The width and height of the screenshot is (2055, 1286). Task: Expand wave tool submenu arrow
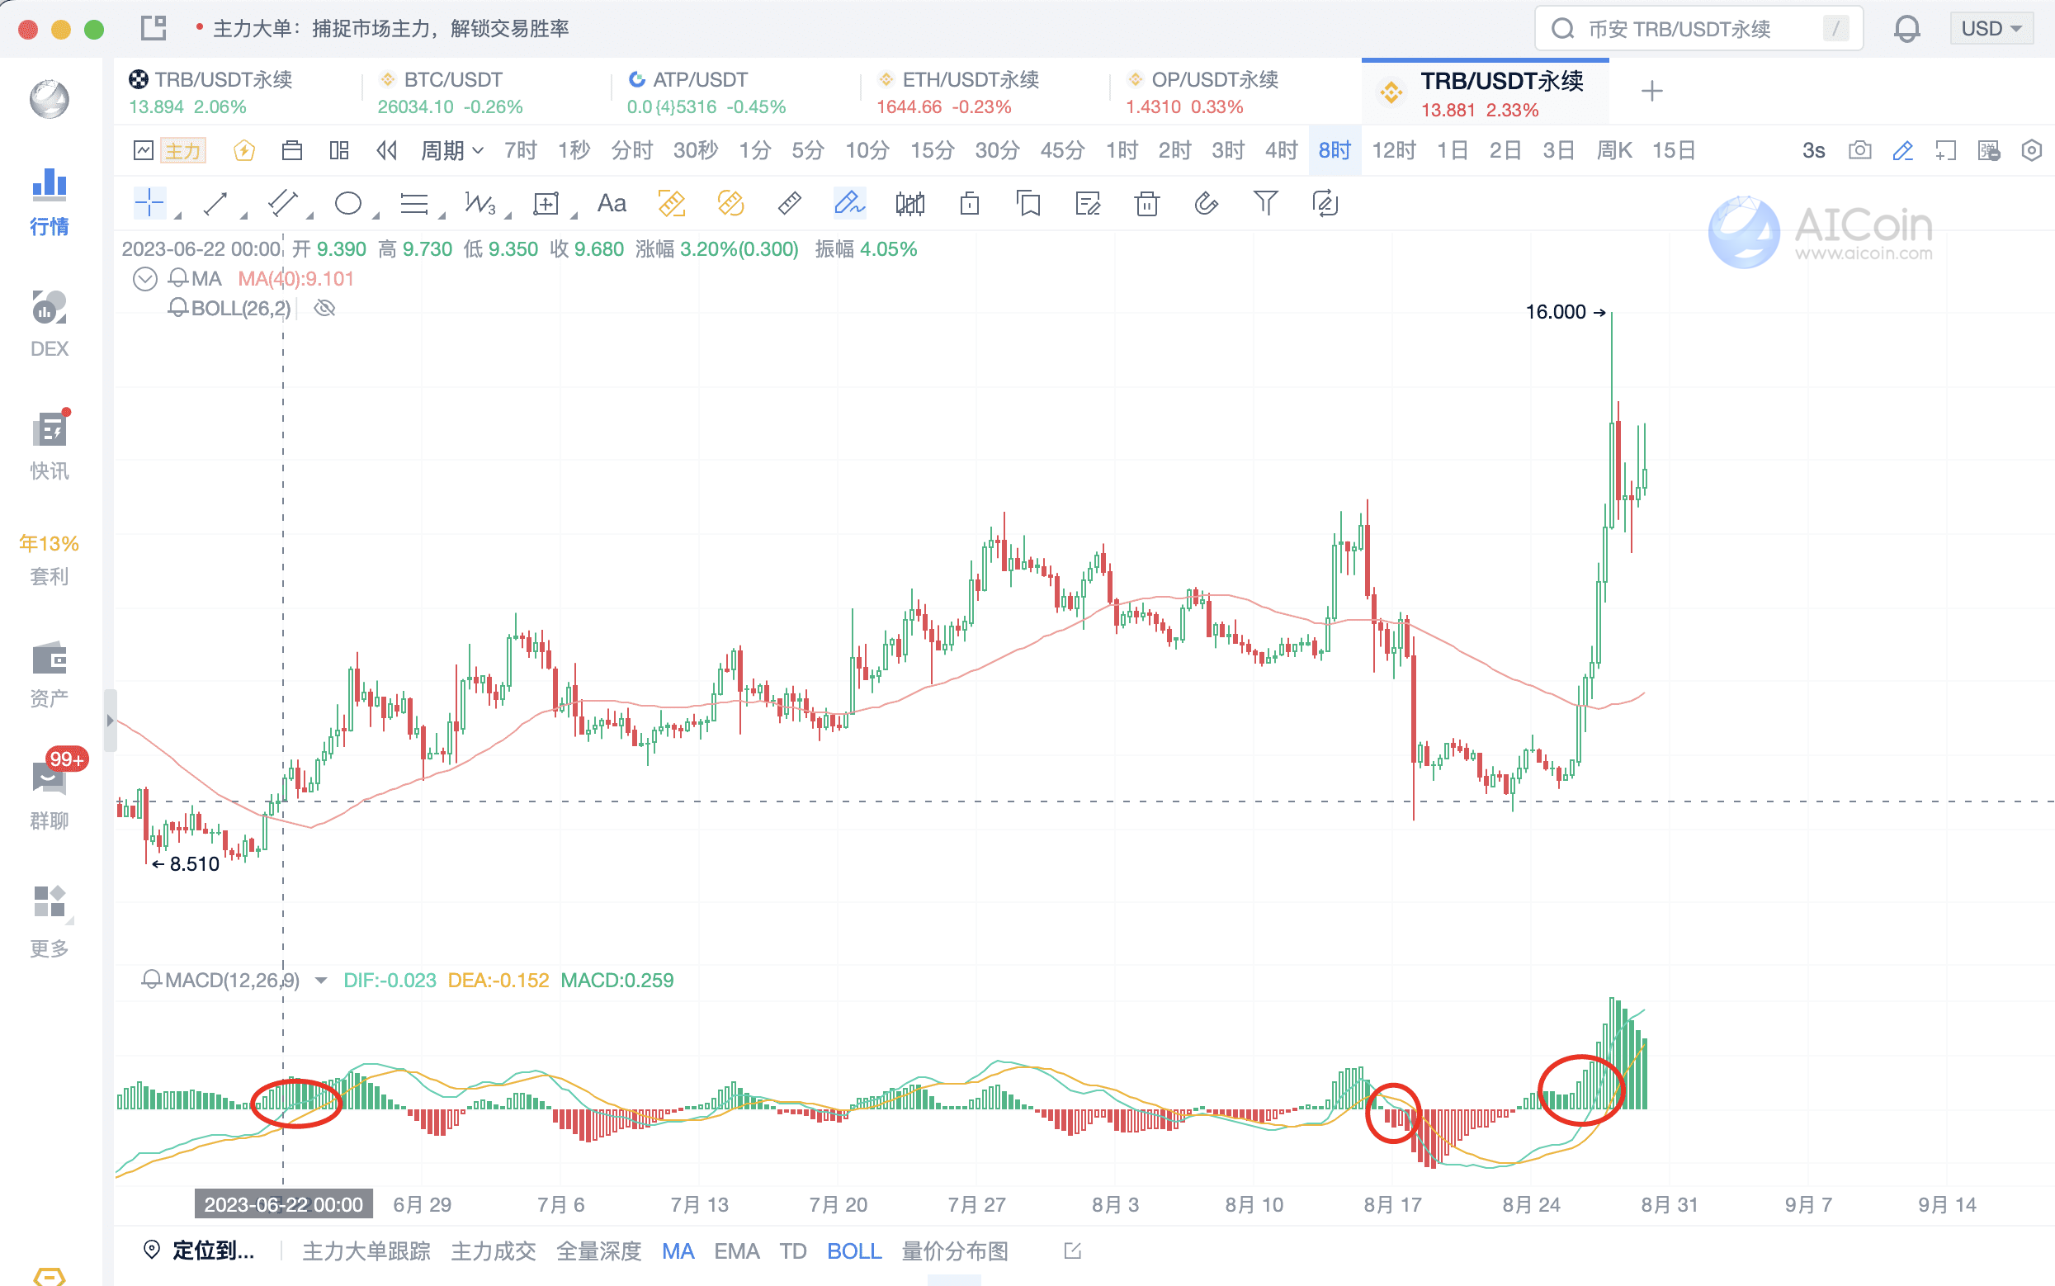tap(508, 216)
